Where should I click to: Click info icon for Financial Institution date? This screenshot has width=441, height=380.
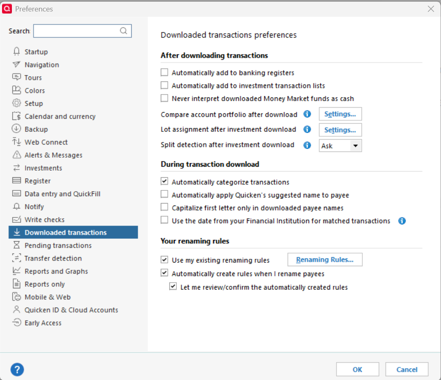tap(402, 221)
